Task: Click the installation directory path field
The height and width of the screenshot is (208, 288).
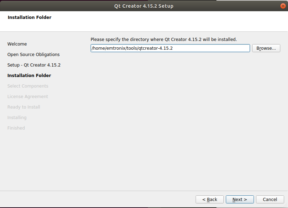Action: 170,48
